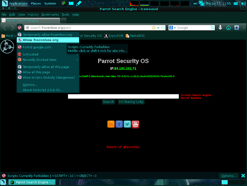The height and width of the screenshot is (186, 247).
Task: Choose Allow Scripts Globally (dangerous)
Action: [x=48, y=78]
